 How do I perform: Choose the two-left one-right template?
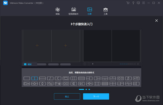click(89, 78)
